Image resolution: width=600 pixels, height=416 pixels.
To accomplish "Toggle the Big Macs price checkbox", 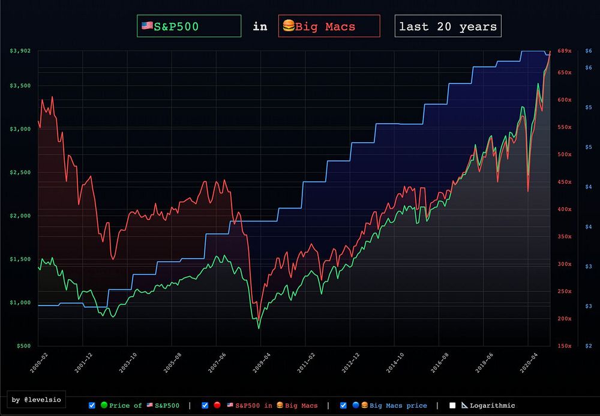I will (x=343, y=405).
